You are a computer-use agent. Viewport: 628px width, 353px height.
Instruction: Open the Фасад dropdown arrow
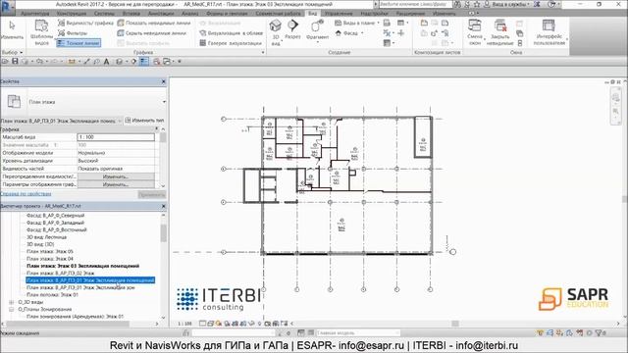362,33
